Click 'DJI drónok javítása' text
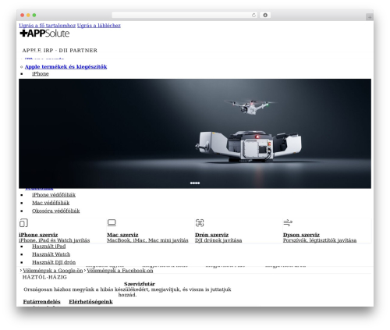 tap(218, 240)
